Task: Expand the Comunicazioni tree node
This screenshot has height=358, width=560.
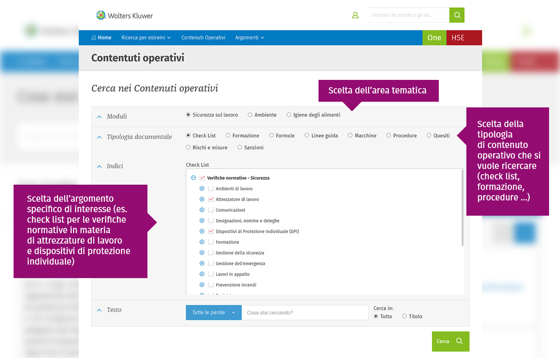Action: point(202,210)
